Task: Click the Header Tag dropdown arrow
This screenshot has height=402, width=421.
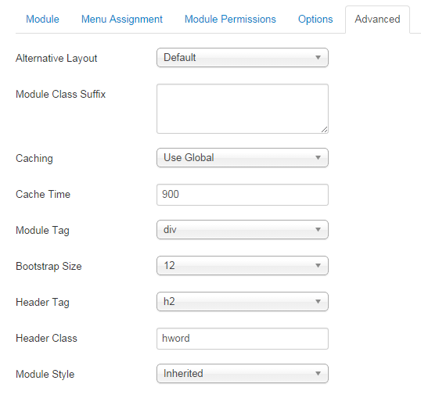Action: coord(318,301)
